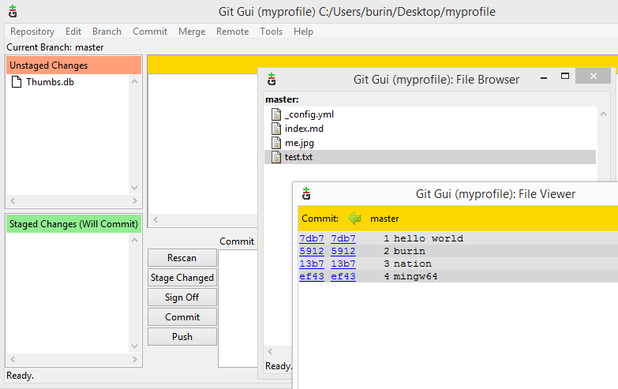Click the Git Gui icon in File Viewer title bar
Screen dimensions: 618x389
[306, 194]
